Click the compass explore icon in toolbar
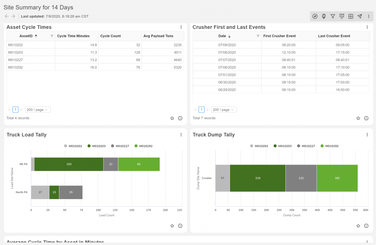The image size is (376, 245). (315, 16)
